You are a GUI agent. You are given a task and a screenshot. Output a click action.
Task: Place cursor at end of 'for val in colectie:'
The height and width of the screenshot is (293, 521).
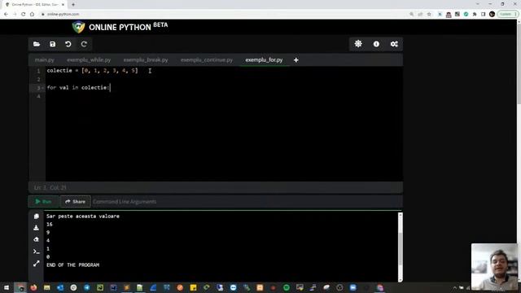pos(110,88)
